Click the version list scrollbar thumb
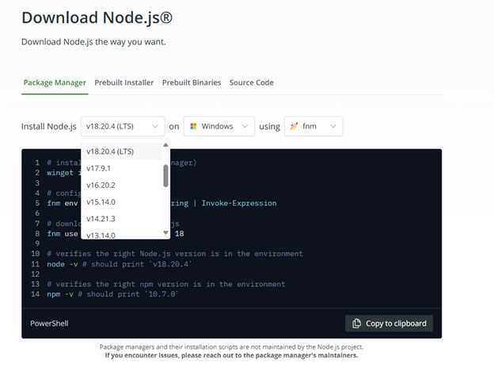This screenshot has height=367, width=494. click(165, 176)
